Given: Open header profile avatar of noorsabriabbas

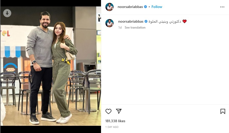Looking at the screenshot, I should pyautogui.click(x=109, y=7).
